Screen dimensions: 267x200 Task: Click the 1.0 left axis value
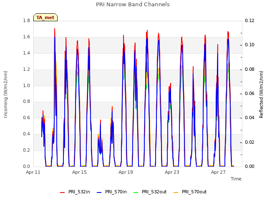27,85
